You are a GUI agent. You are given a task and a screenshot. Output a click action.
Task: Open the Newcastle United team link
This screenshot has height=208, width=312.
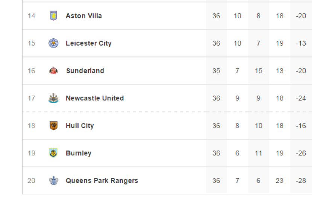(x=95, y=98)
